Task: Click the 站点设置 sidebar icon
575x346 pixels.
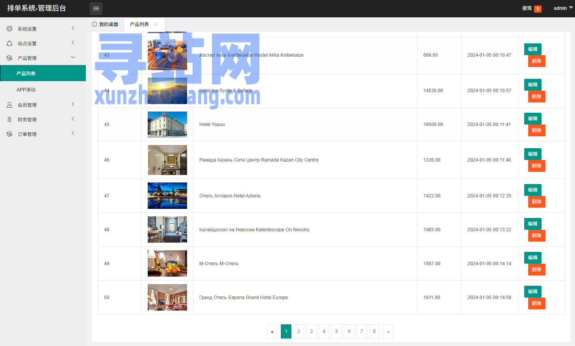Action: (9, 43)
